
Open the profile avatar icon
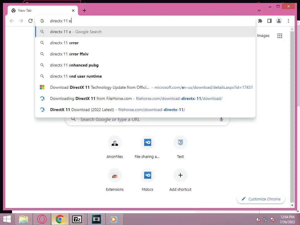click(279, 21)
